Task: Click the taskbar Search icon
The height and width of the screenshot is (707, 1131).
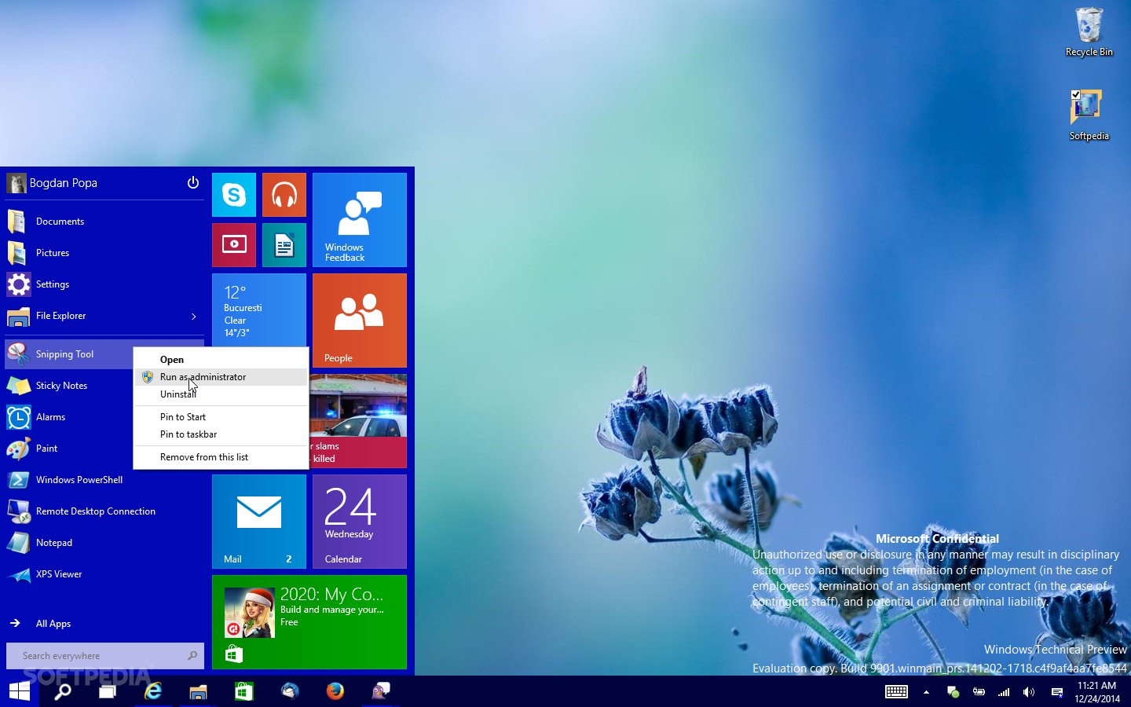Action: pyautogui.click(x=63, y=691)
